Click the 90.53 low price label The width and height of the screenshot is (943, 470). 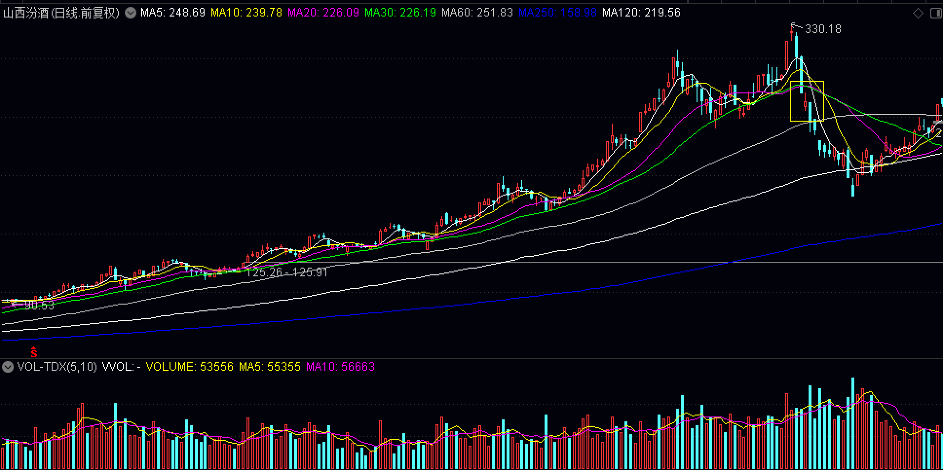[39, 306]
